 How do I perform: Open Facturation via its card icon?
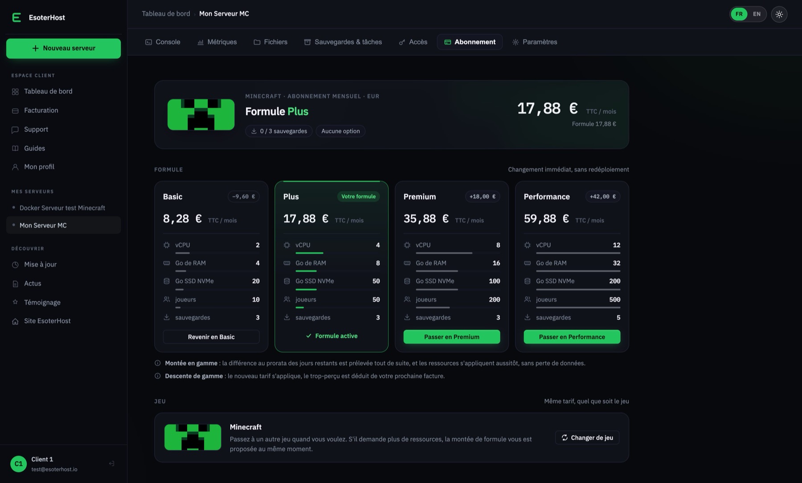[x=15, y=111]
